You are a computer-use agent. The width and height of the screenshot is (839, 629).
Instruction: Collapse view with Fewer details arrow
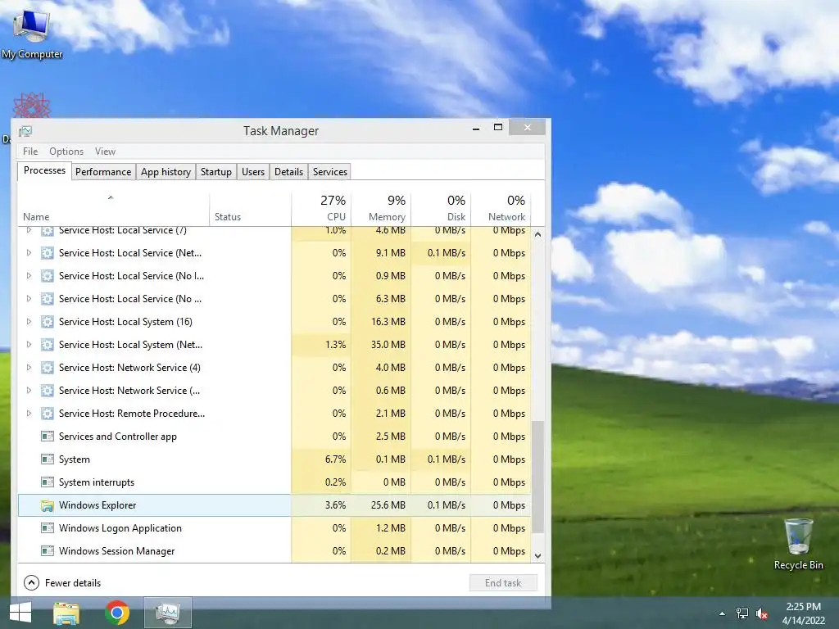pos(32,582)
